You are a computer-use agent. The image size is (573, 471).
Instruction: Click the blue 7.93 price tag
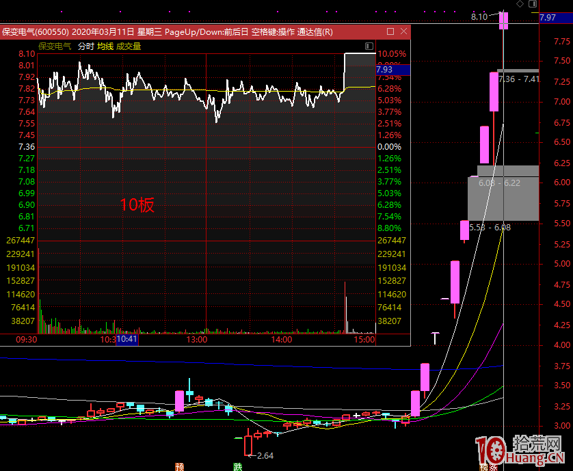393,70
